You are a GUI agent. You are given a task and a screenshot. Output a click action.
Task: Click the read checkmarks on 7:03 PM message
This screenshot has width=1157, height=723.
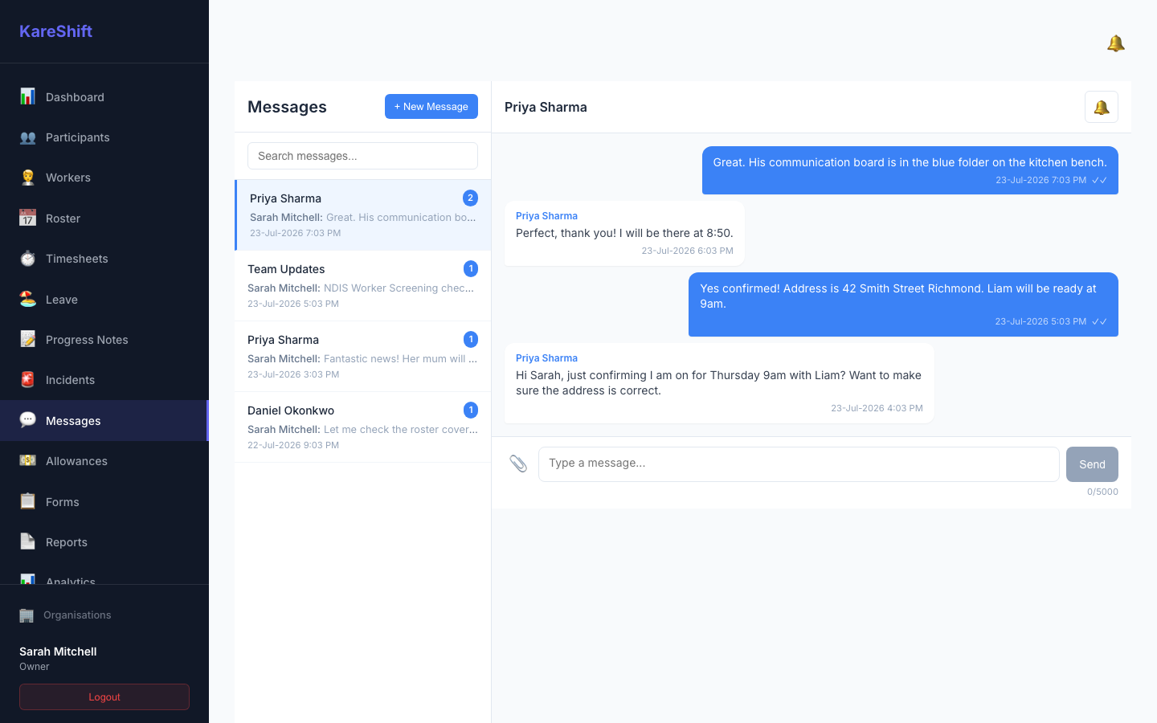tap(1099, 180)
